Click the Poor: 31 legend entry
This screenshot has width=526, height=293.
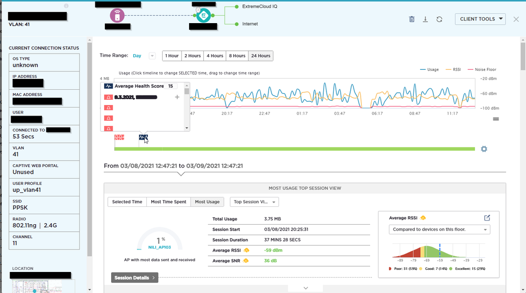tap(403, 269)
